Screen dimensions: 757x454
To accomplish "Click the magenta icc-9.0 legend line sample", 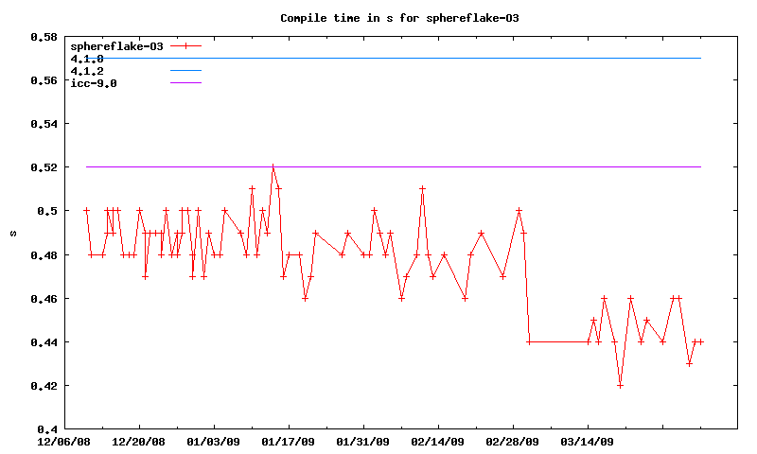I will pos(186,83).
